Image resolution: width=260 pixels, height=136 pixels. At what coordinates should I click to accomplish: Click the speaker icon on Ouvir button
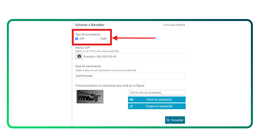[x=132, y=99]
